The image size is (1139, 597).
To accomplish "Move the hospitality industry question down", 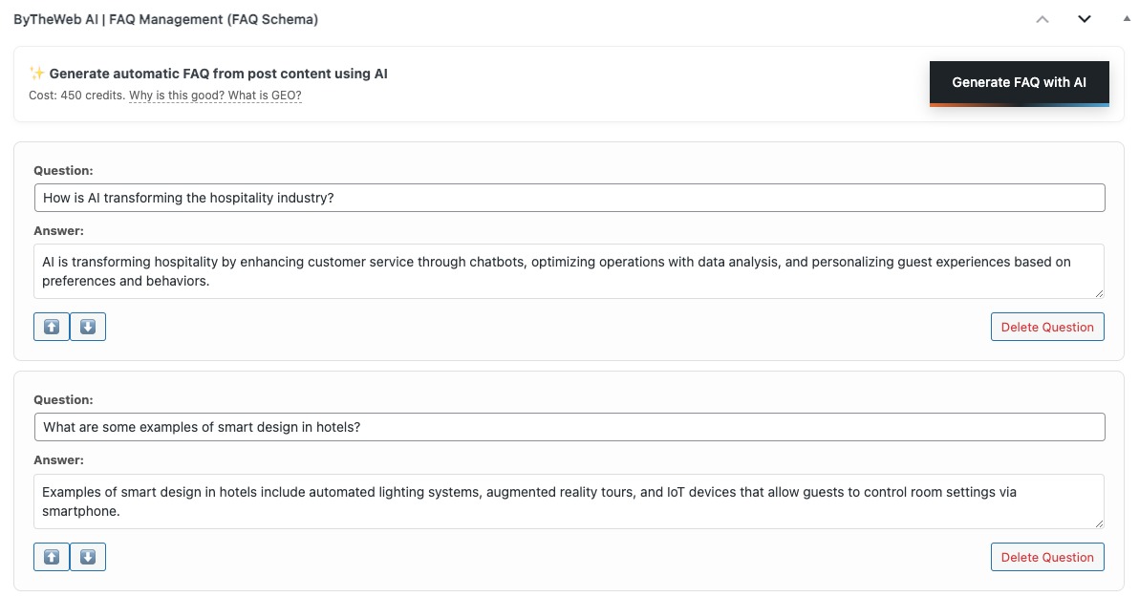I will click(x=88, y=327).
